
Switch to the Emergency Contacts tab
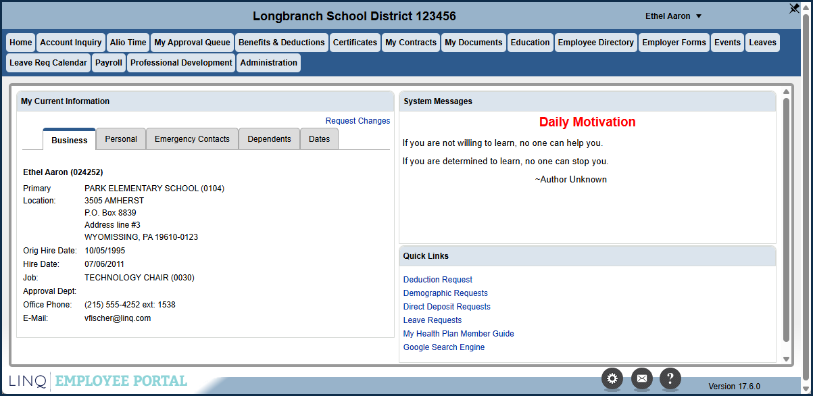click(192, 139)
